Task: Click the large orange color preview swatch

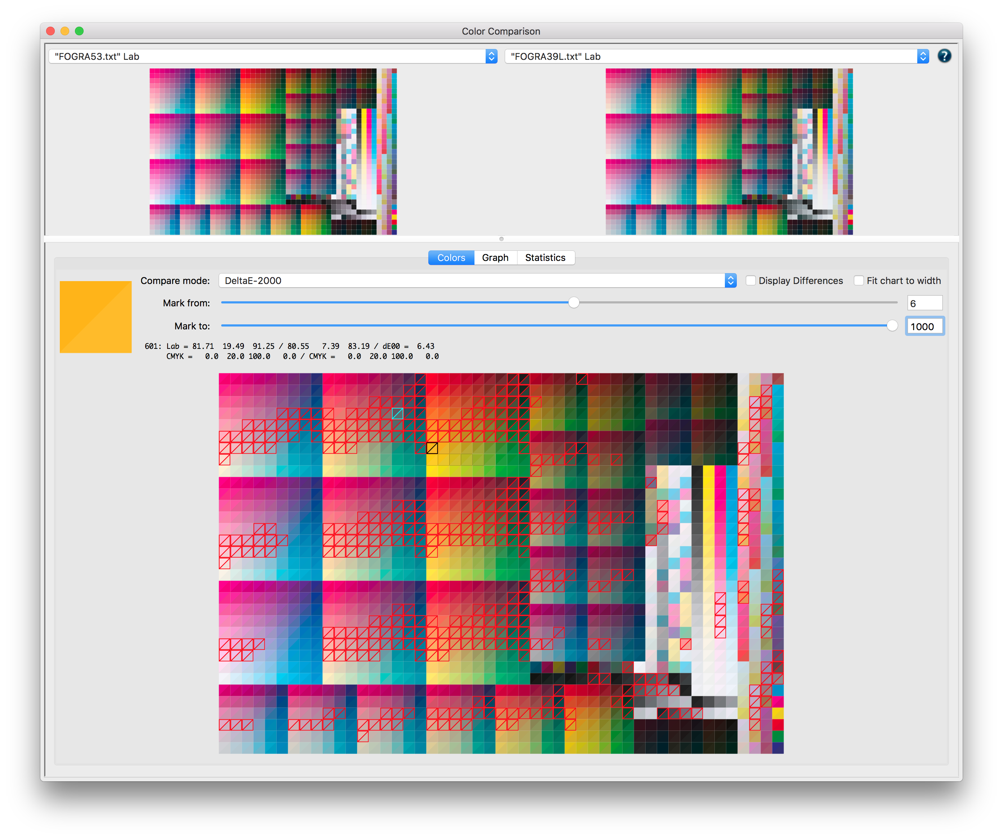Action: pyautogui.click(x=95, y=317)
